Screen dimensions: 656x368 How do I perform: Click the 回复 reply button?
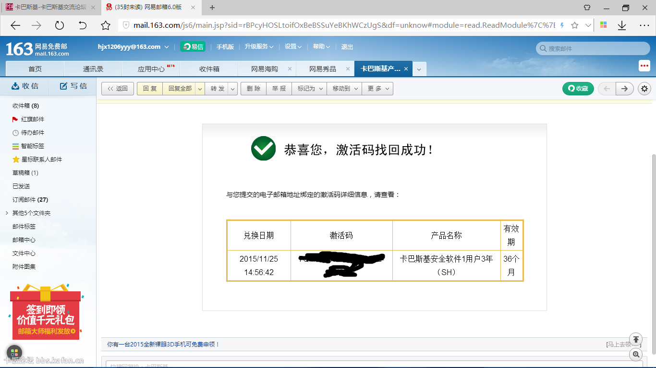[150, 89]
